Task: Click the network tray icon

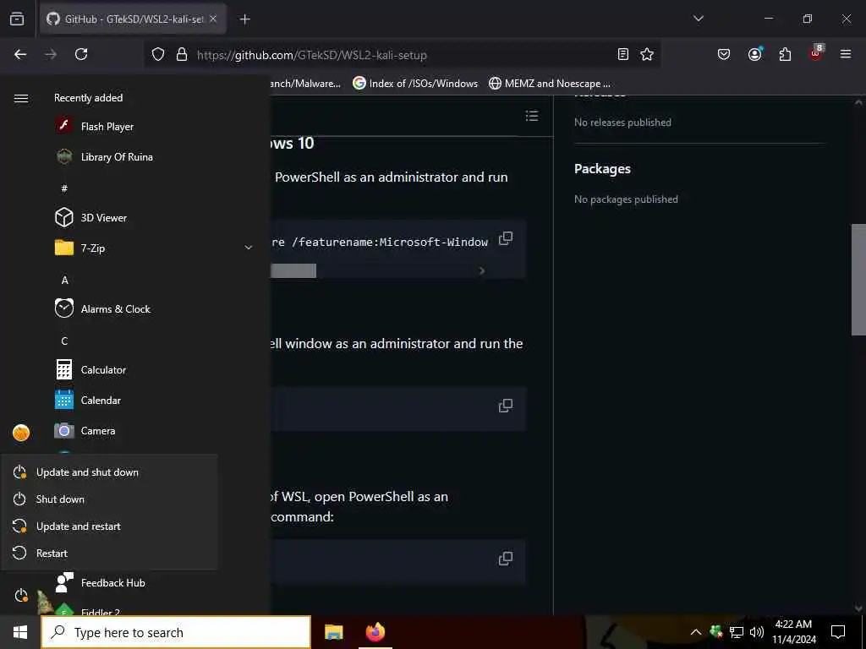Action: 737,632
